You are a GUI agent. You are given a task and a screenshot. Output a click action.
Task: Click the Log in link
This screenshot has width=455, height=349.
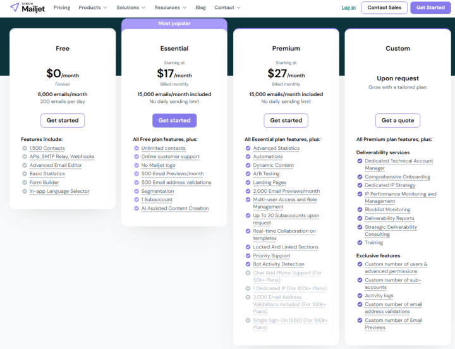348,8
